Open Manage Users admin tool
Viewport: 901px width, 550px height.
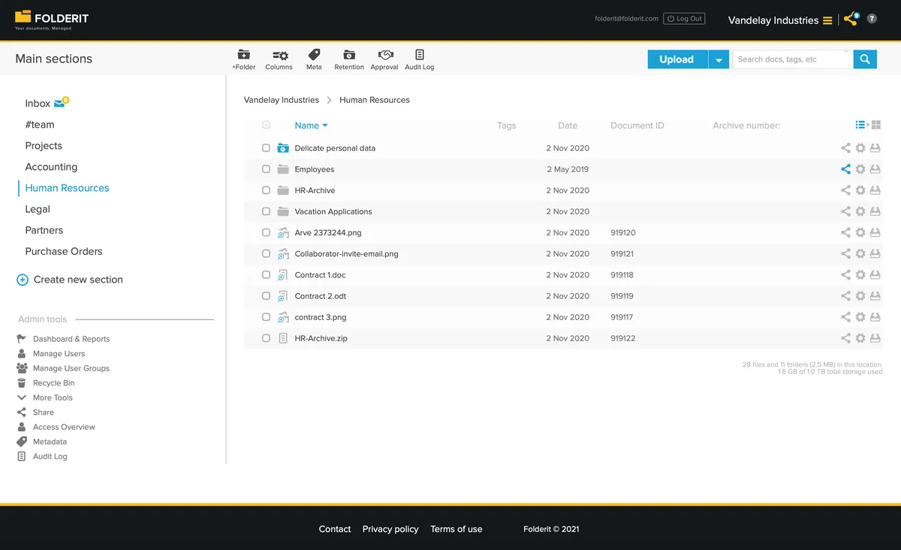click(x=59, y=354)
